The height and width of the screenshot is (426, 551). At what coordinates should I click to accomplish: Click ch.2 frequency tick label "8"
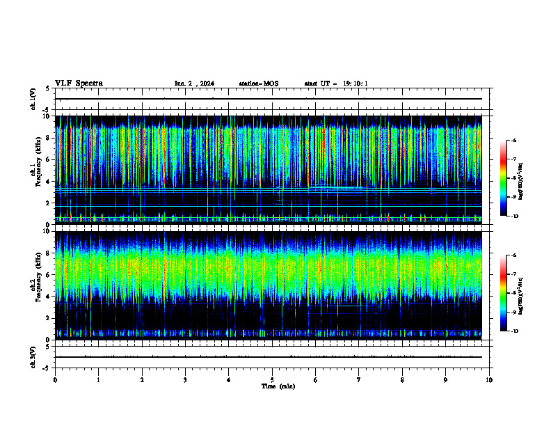click(48, 253)
